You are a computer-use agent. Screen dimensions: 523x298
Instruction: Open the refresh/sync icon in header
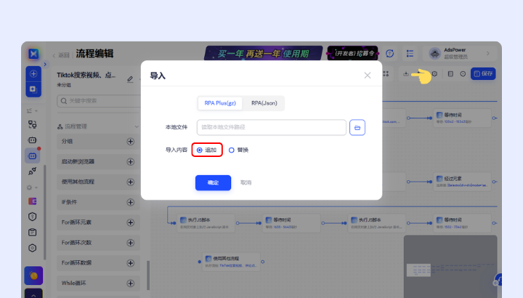click(389, 53)
